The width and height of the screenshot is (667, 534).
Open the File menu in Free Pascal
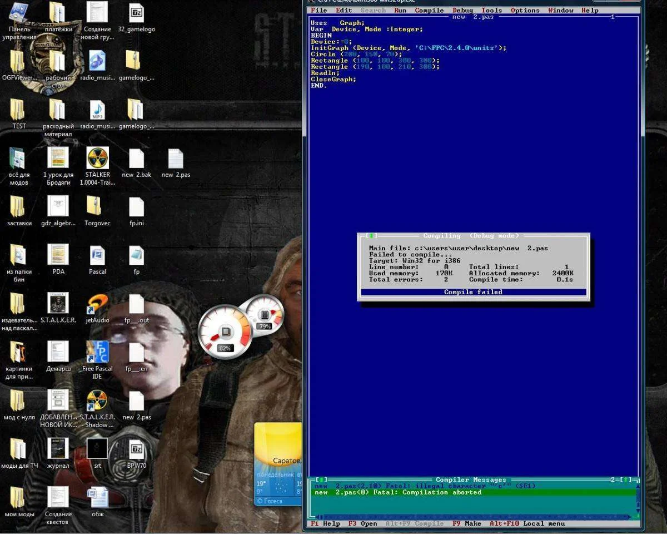[x=319, y=11]
